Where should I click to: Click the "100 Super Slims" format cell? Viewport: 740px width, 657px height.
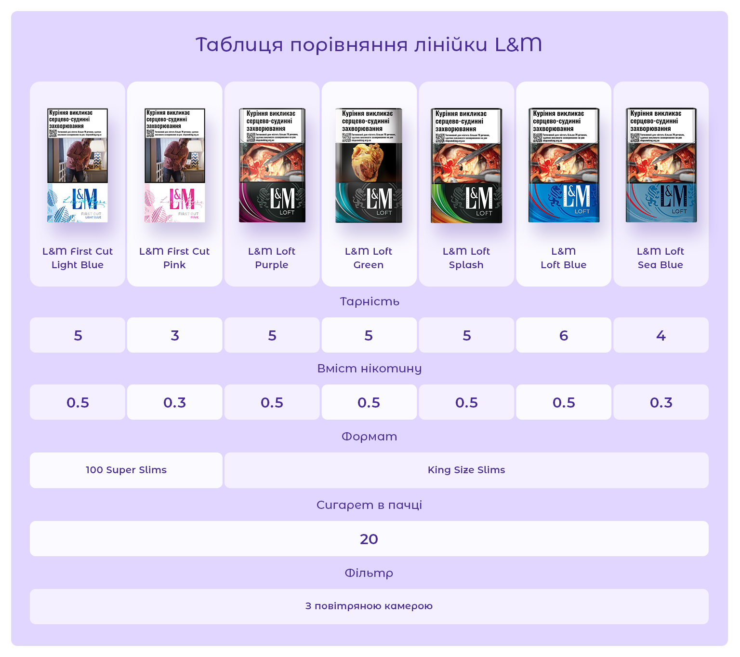(x=126, y=470)
